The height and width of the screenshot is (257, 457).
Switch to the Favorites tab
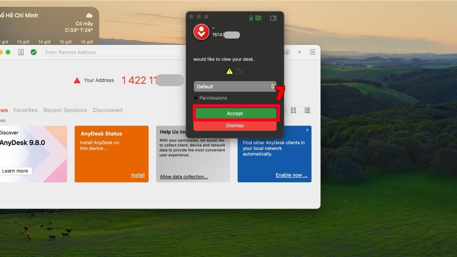(26, 110)
